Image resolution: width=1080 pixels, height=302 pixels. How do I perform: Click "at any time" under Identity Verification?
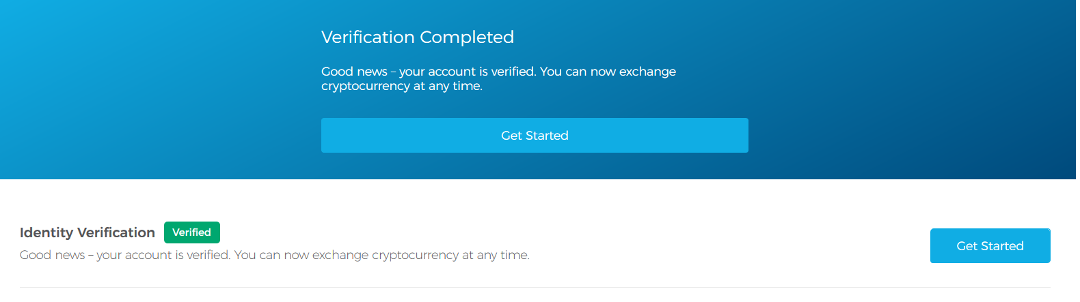[495, 255]
